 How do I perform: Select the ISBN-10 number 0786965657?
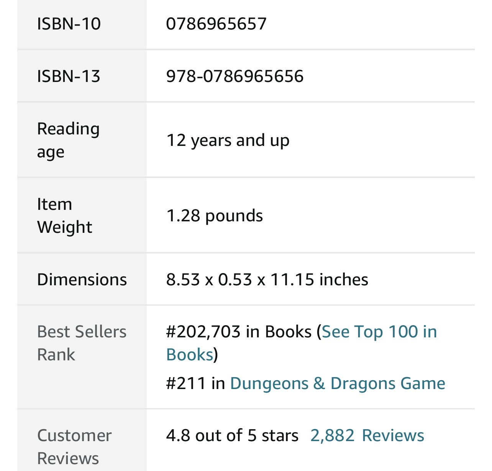pos(216,24)
